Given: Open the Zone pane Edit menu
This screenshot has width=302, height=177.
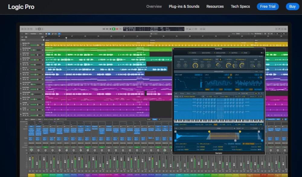Looking at the screenshot, I should pos(177,128).
